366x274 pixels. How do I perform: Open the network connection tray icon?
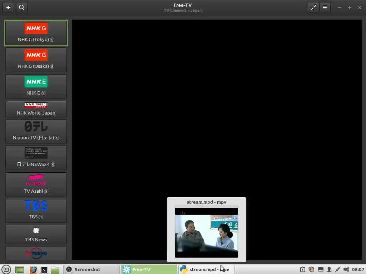337,270
